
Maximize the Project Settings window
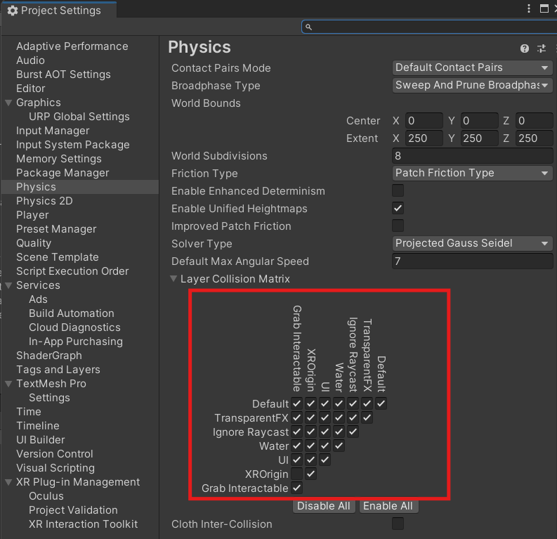point(544,8)
